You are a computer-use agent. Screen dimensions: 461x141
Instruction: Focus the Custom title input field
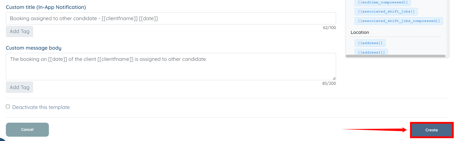(171, 18)
